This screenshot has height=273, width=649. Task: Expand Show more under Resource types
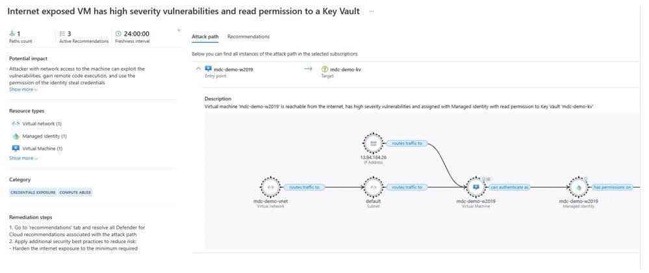click(23, 158)
